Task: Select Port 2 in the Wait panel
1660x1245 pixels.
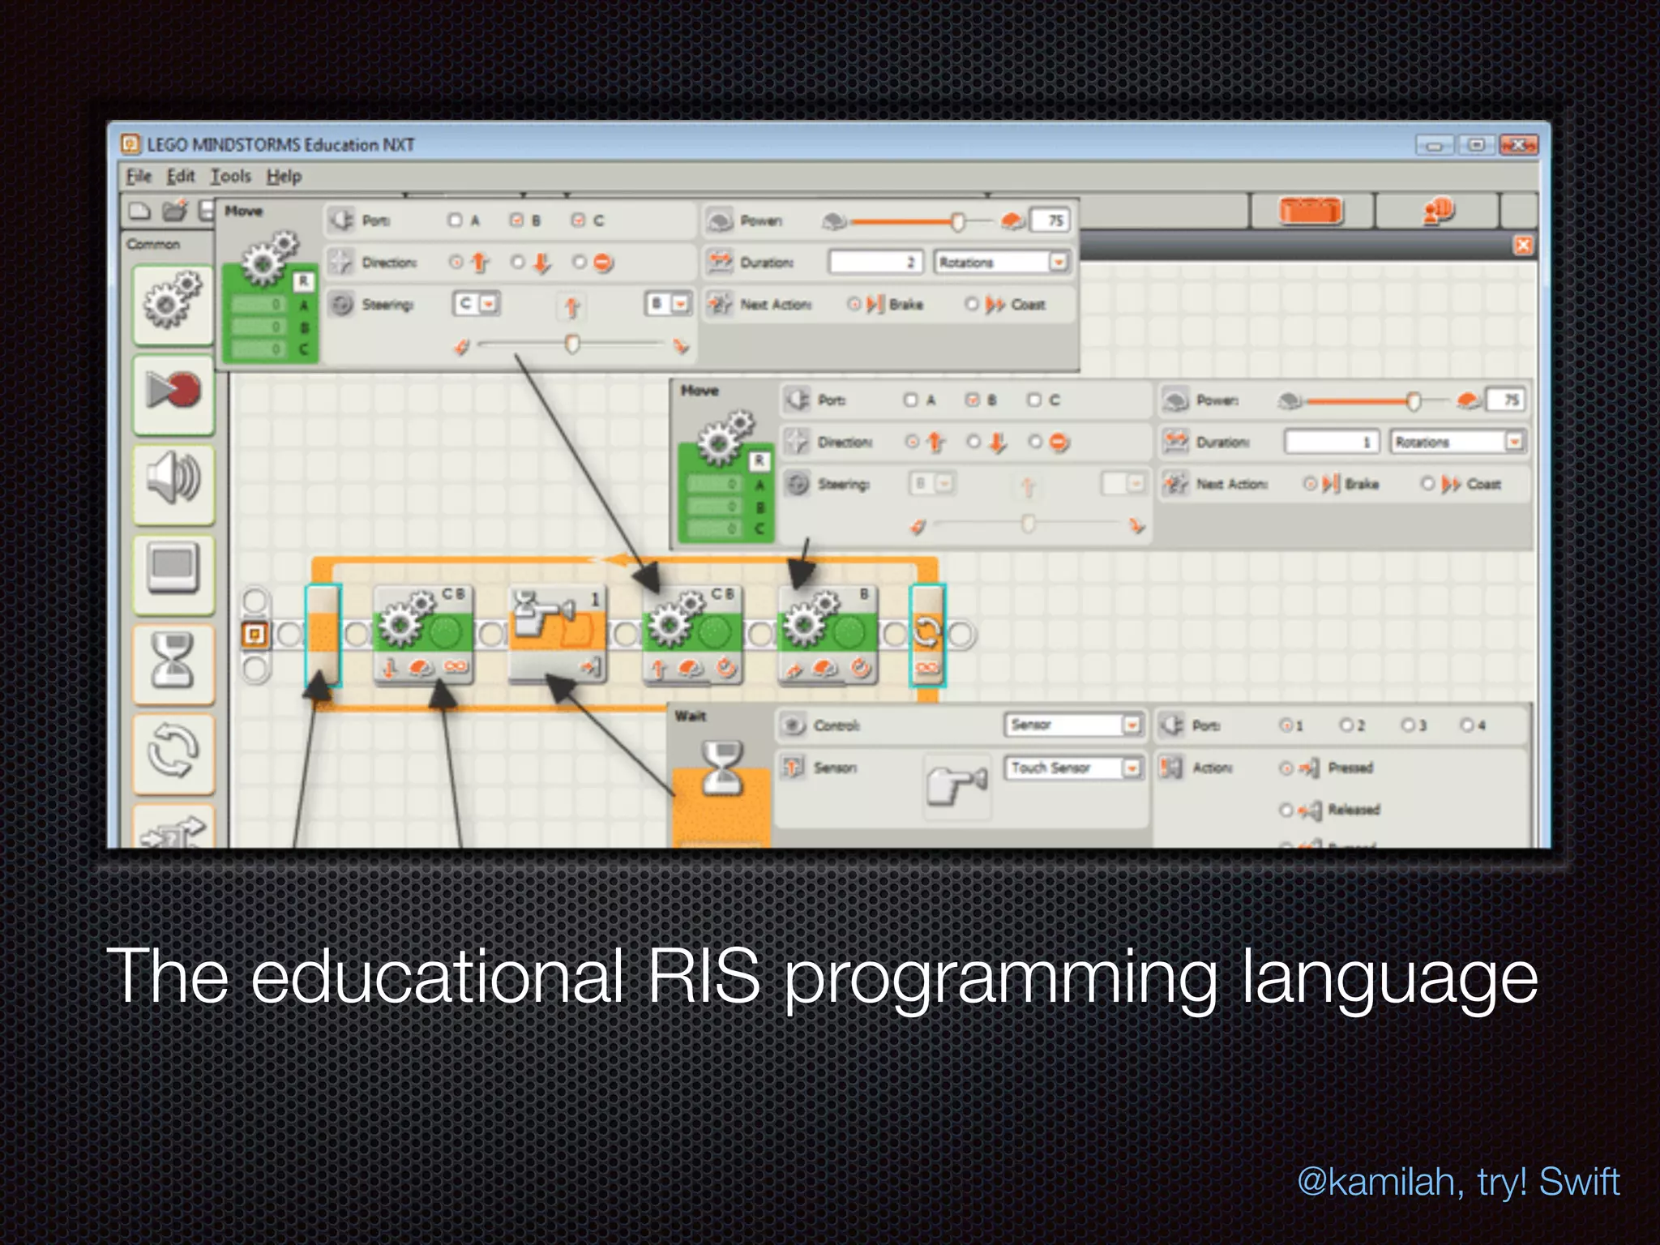Action: click(x=1346, y=725)
